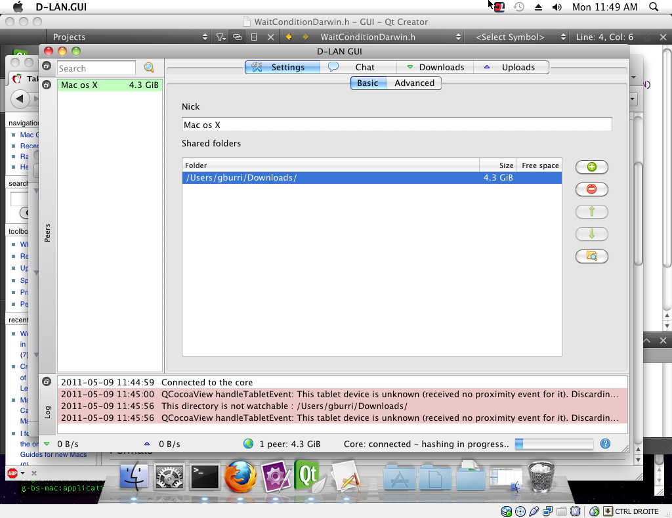Click the go-forward arrow in Qt Creator

tap(306, 37)
